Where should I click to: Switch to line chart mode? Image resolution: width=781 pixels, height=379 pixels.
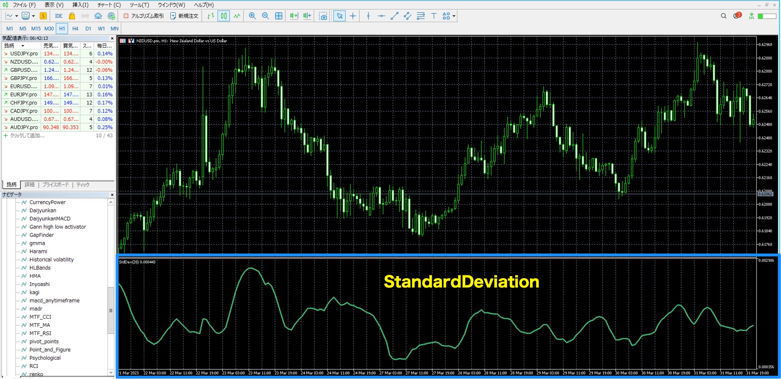tap(237, 16)
